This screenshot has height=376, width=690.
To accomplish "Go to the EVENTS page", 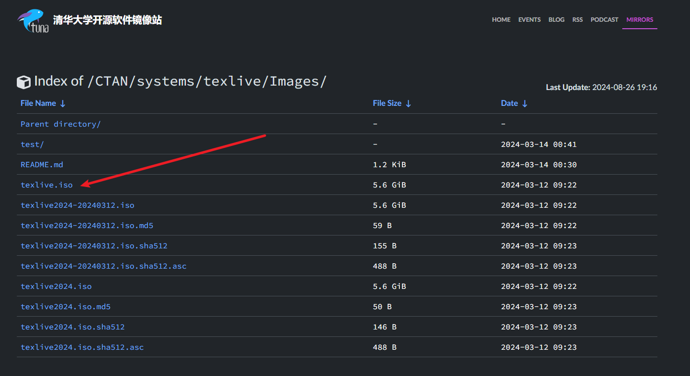I will 529,20.
